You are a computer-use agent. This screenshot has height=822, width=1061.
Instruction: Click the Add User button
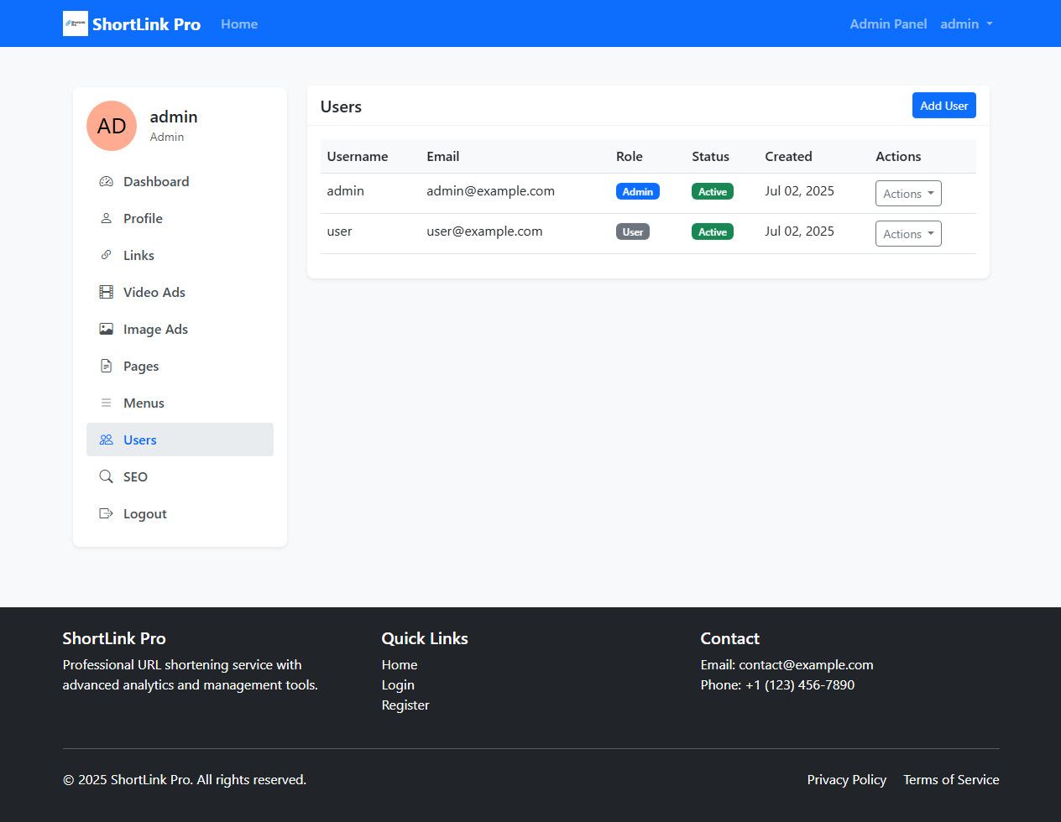pos(943,106)
